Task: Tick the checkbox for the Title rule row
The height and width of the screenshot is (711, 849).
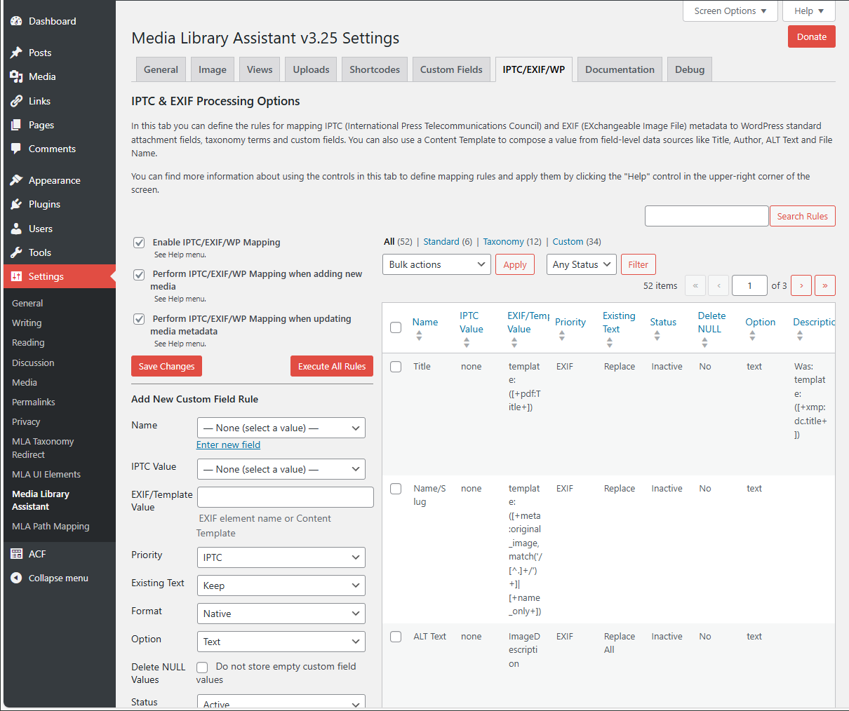Action: [x=396, y=366]
